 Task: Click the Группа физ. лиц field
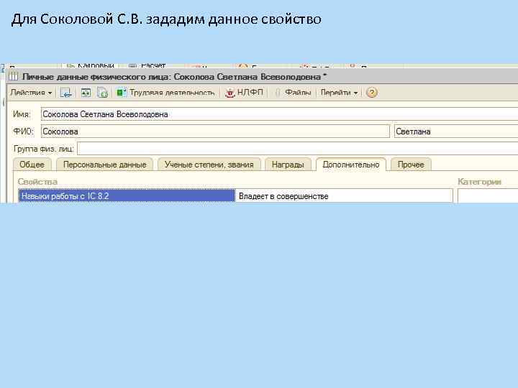click(x=298, y=149)
